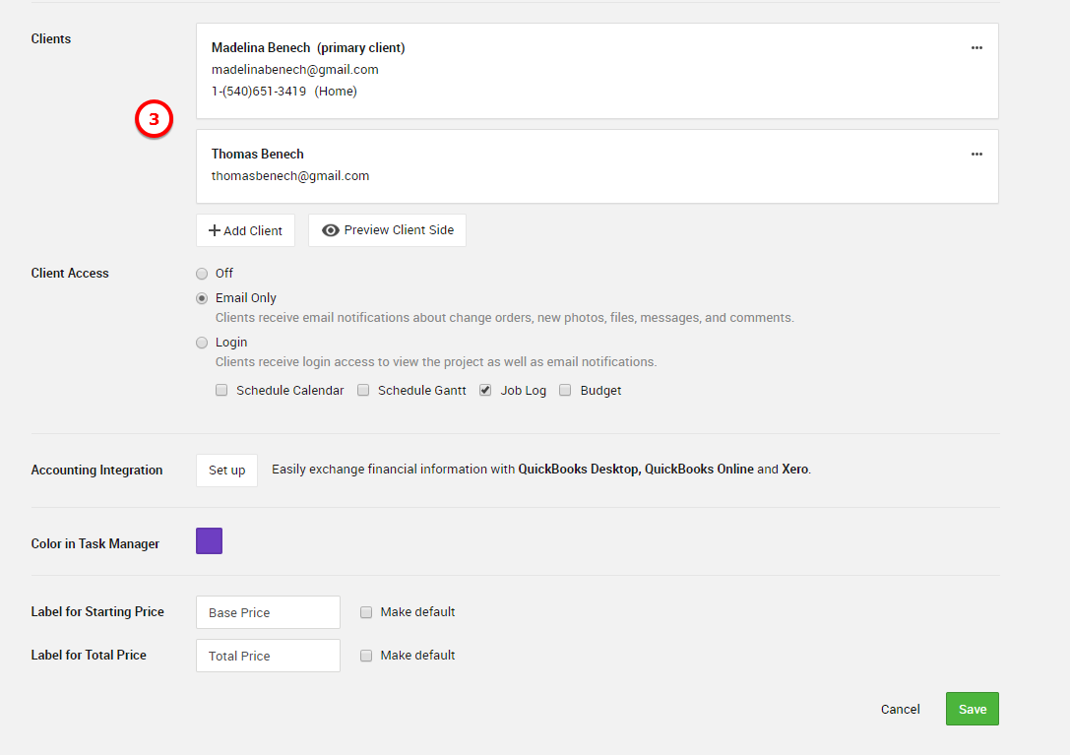
Task: Select Email Only client access
Action: (202, 298)
